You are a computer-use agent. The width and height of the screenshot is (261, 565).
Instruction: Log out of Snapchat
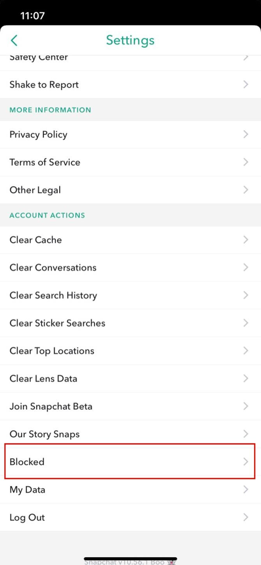click(x=130, y=517)
